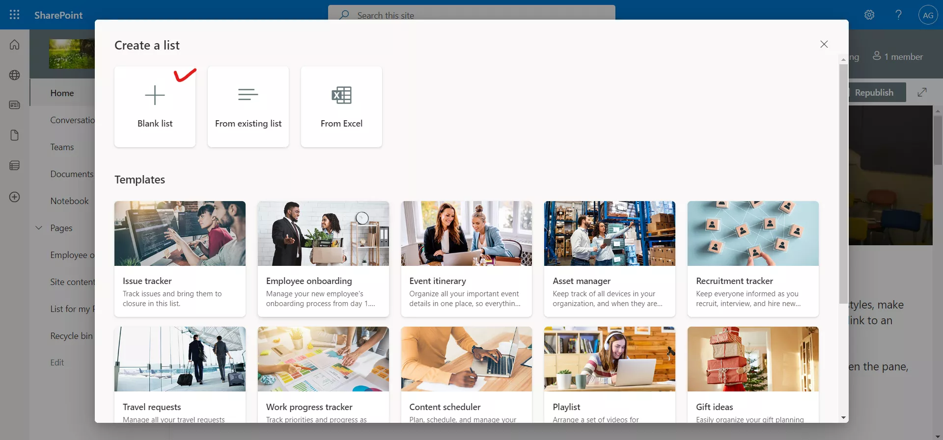The width and height of the screenshot is (943, 440).
Task: Open the help question mark icon
Action: (898, 15)
